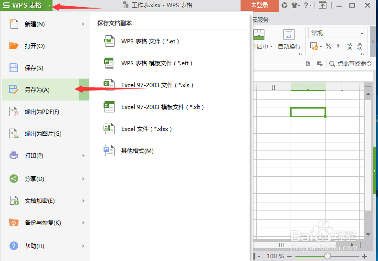This screenshot has width=378, height=261.
Task: Click the zoom slider handle
Action: click(x=327, y=256)
